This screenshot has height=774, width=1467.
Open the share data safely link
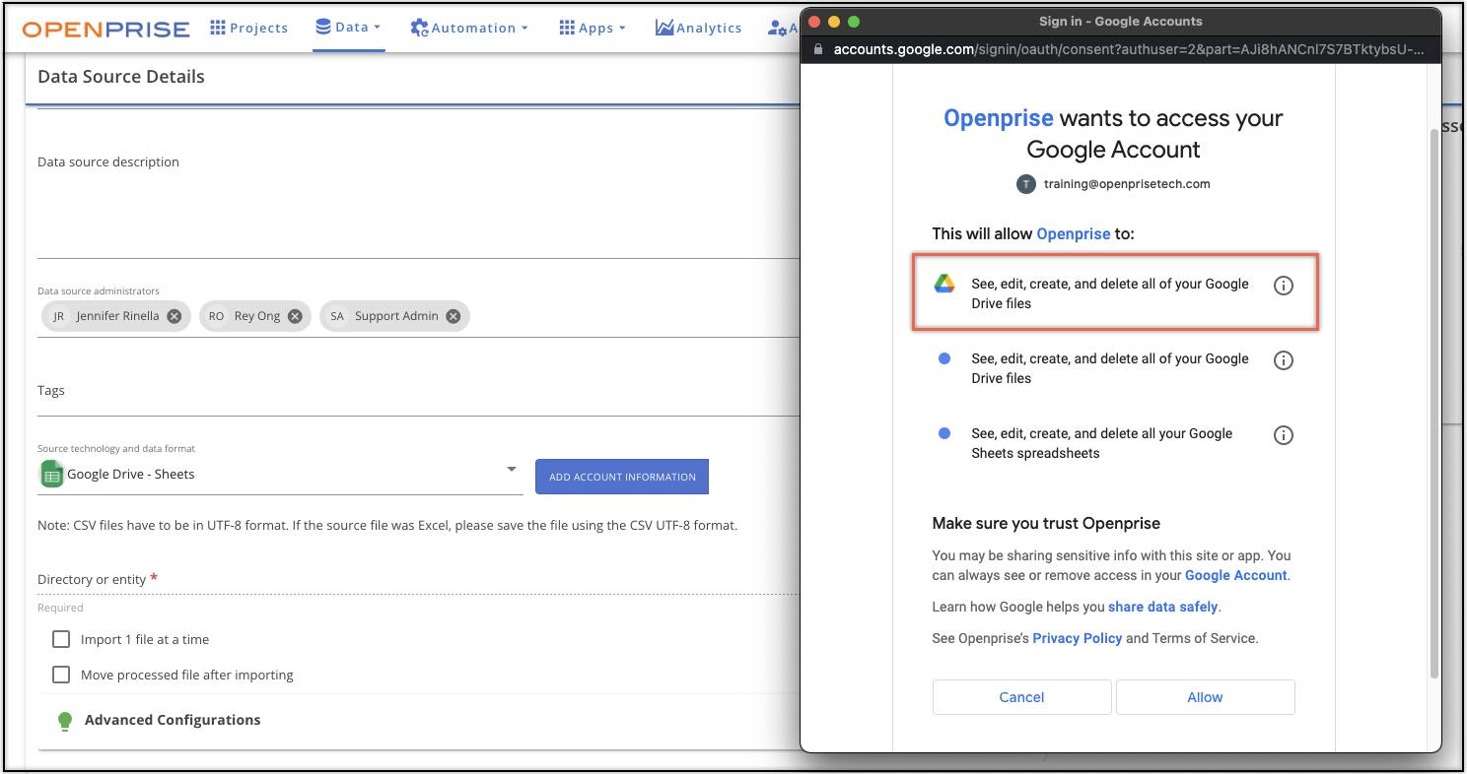(1163, 607)
